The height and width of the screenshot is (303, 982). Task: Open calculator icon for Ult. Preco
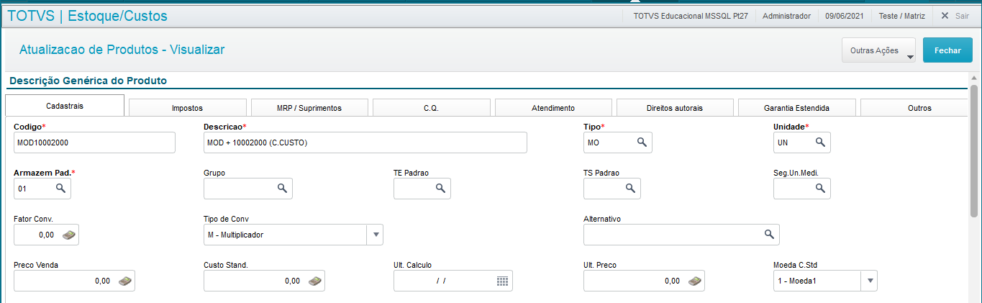click(x=694, y=281)
